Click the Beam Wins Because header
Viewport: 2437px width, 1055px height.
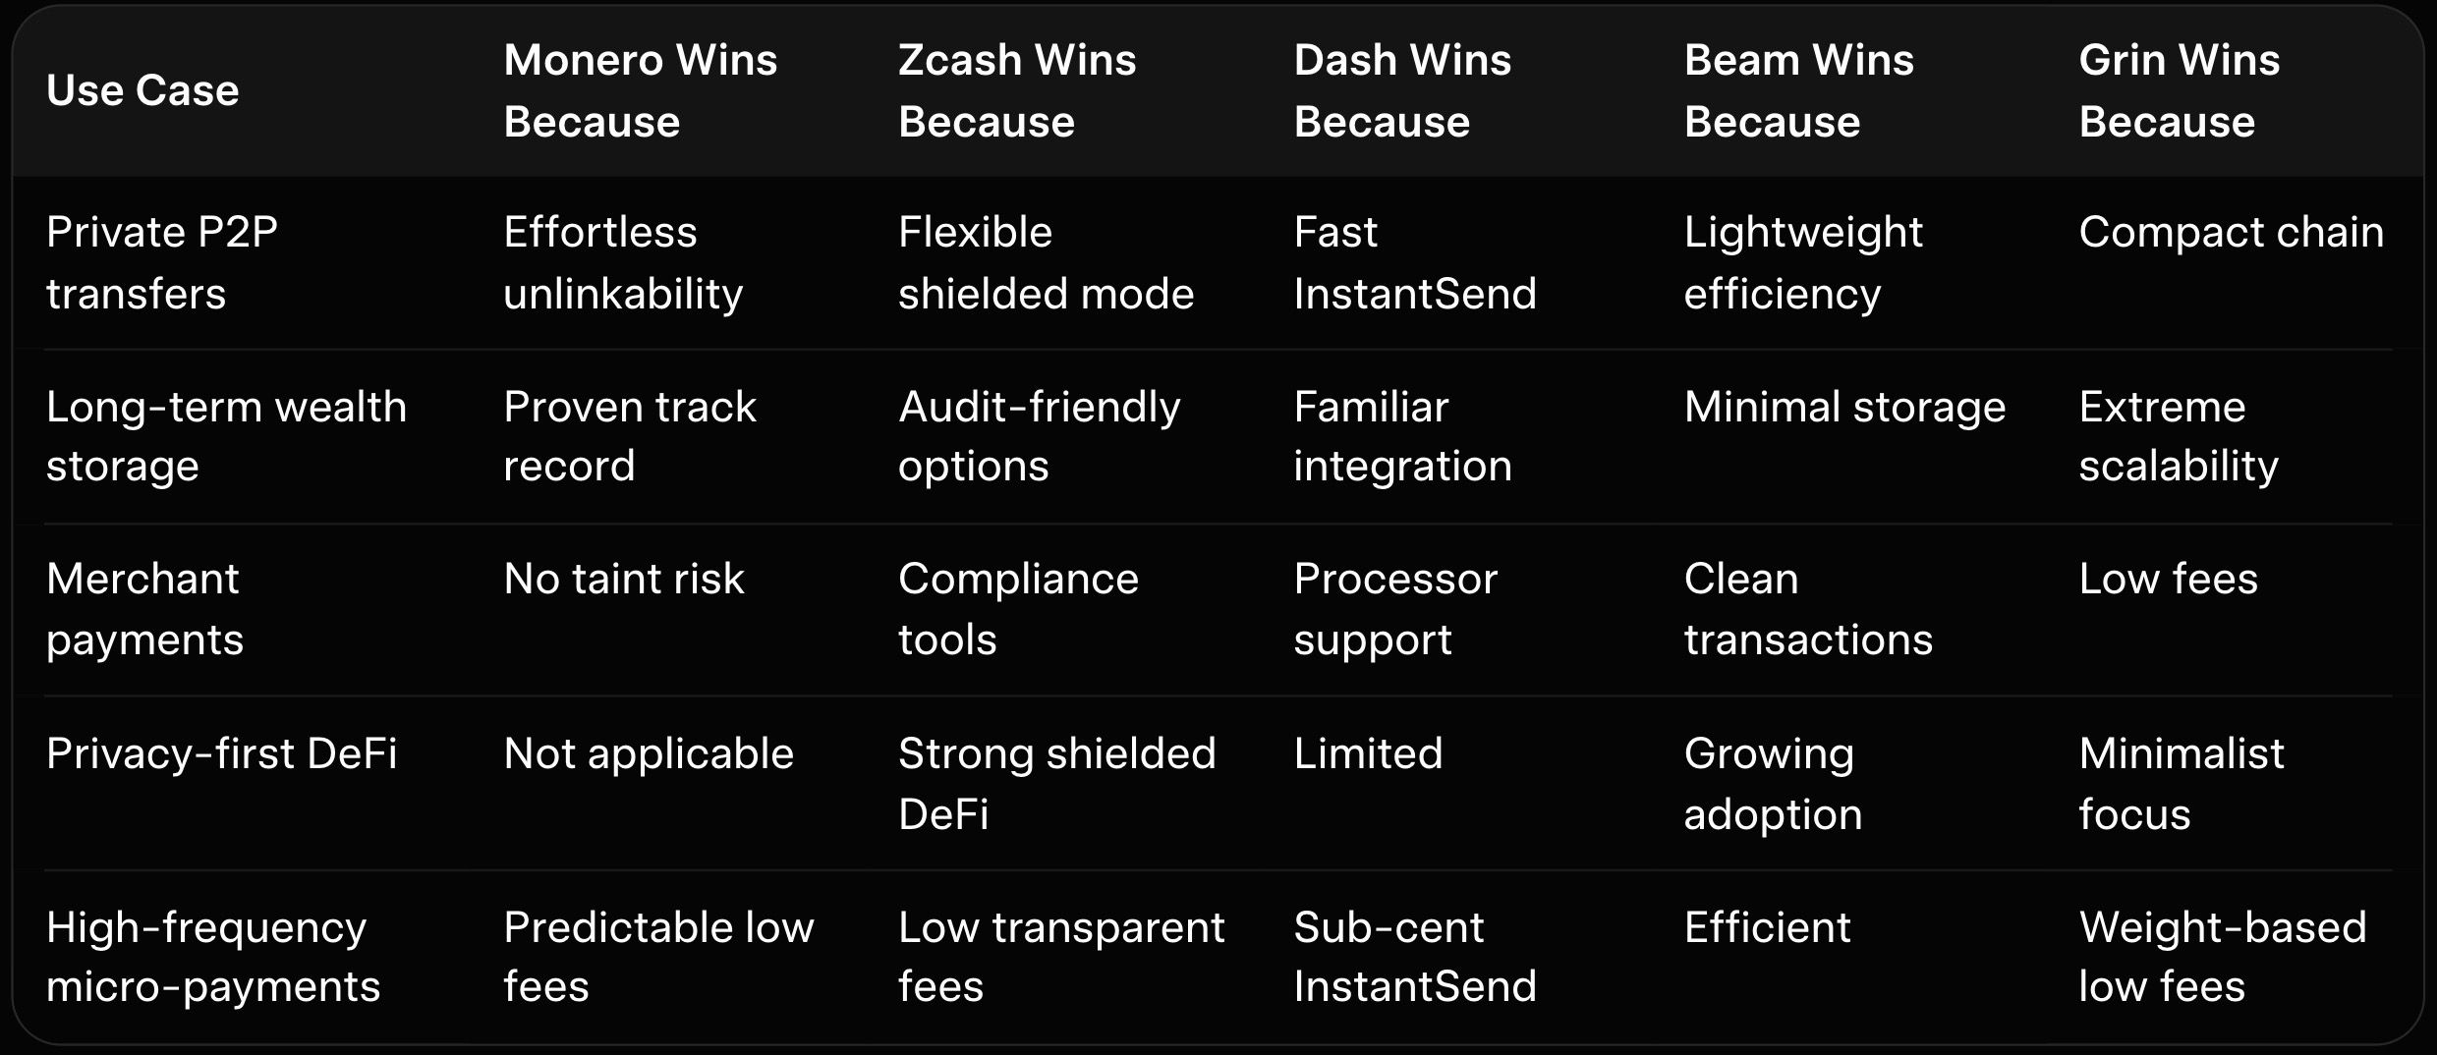tap(1798, 90)
